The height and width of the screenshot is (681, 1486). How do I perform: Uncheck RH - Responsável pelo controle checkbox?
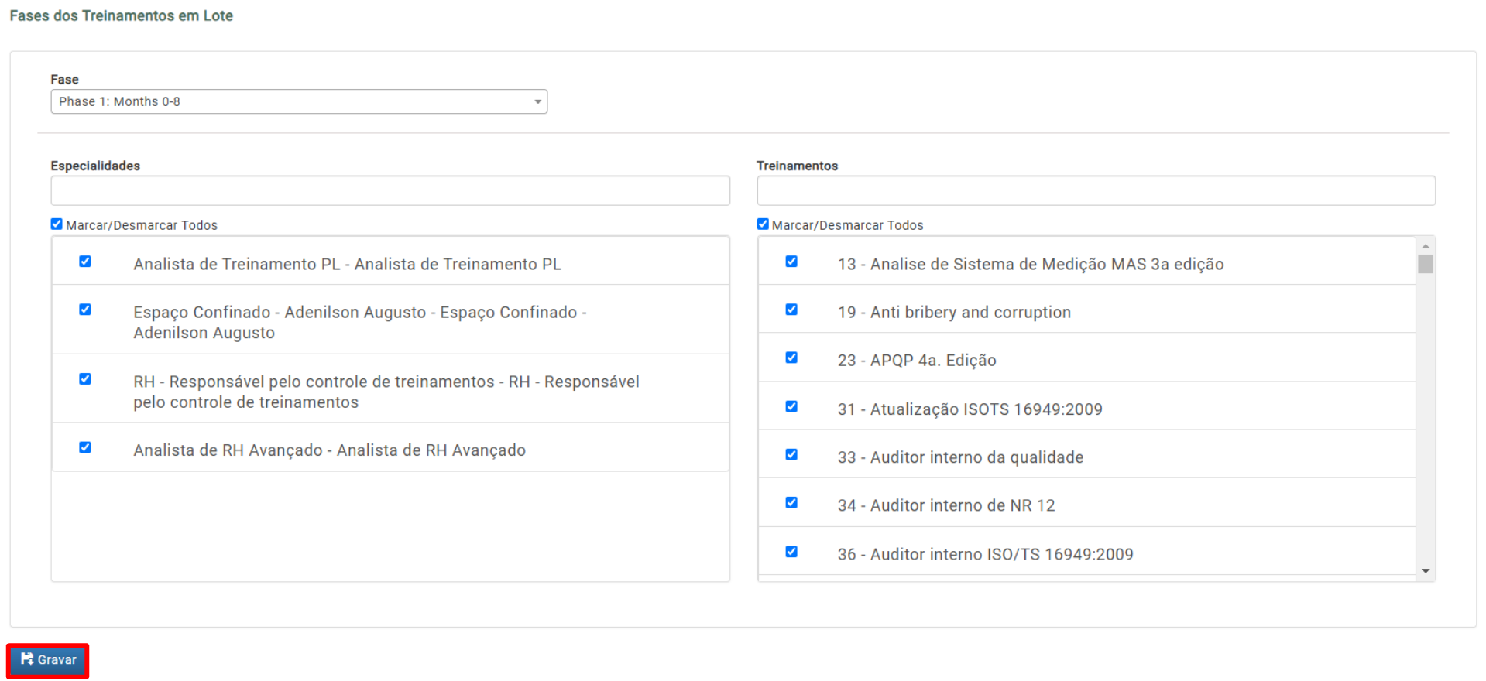pos(85,379)
